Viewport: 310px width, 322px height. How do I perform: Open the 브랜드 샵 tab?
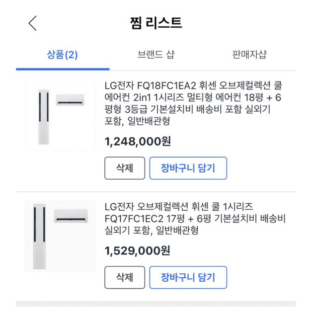156,55
